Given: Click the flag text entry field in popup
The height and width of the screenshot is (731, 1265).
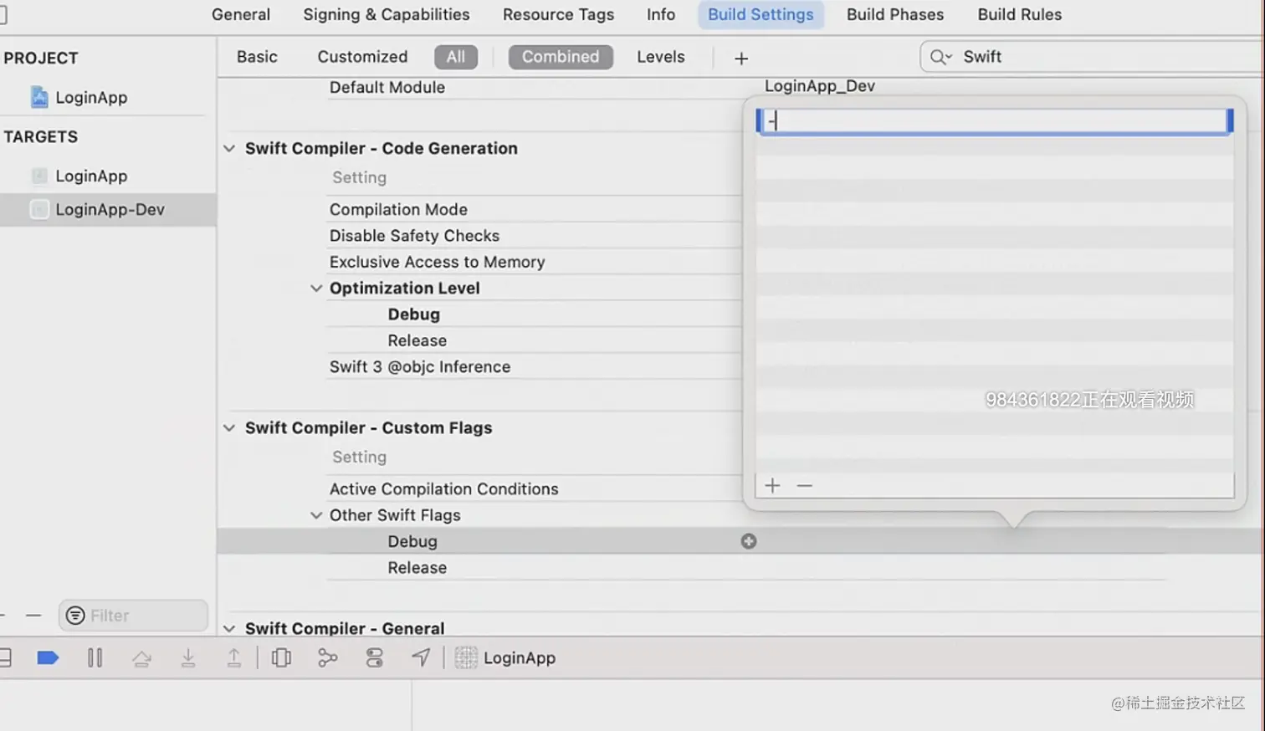Looking at the screenshot, I should click(995, 121).
